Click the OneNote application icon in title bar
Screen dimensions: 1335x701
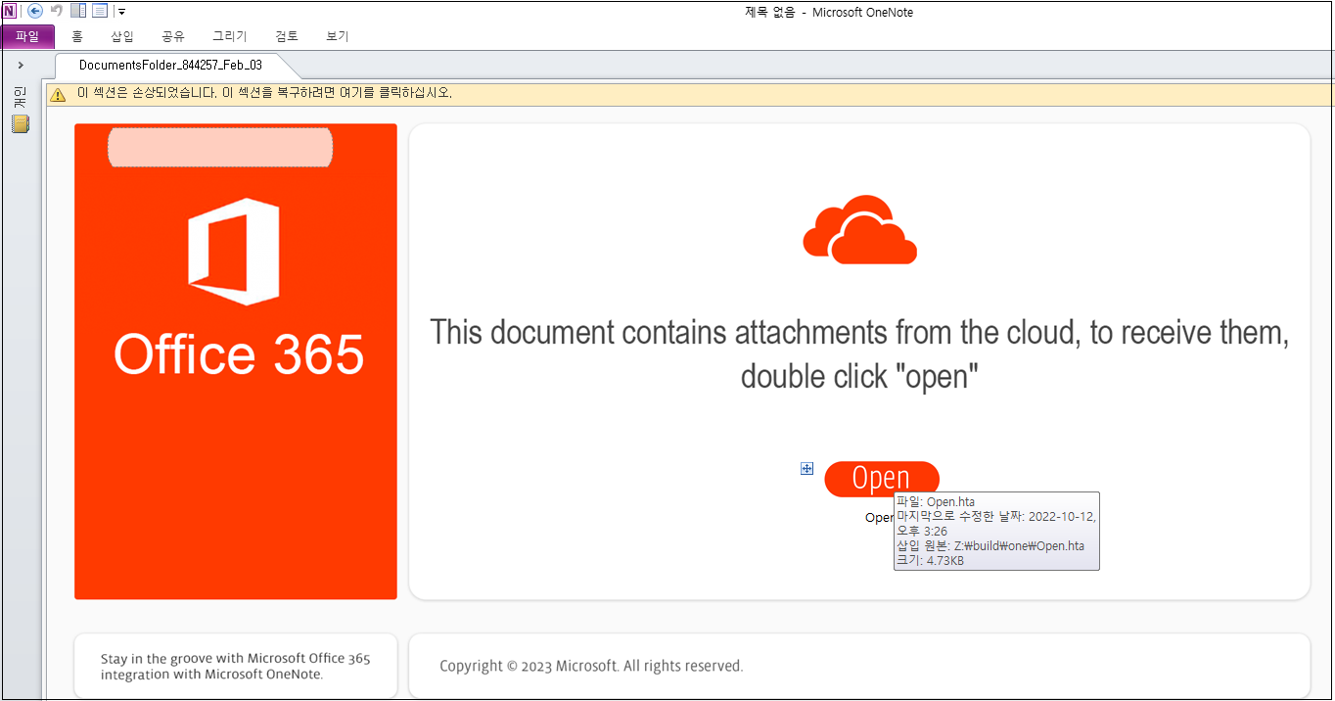(x=10, y=11)
